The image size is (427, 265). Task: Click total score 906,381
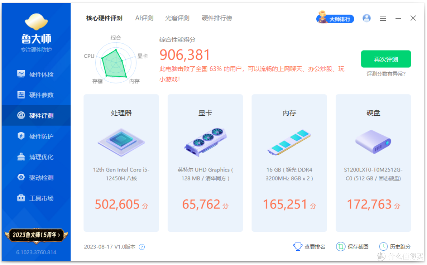click(x=185, y=55)
